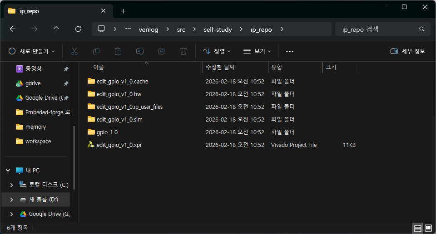Click the 11KB size cell
Screen dimensions: 436x234
(x=349, y=145)
